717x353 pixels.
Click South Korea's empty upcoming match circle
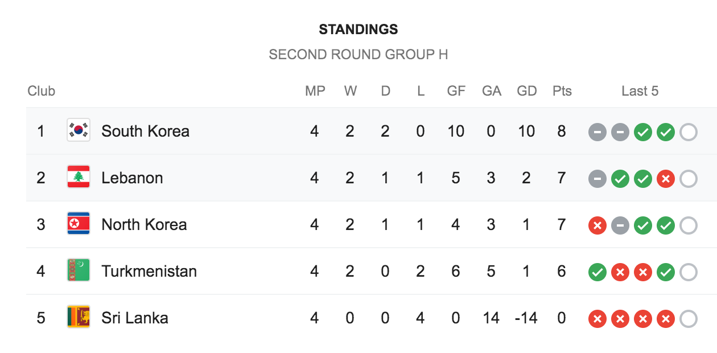point(688,132)
